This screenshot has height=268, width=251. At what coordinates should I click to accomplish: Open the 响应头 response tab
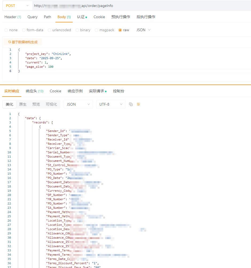click(34, 91)
